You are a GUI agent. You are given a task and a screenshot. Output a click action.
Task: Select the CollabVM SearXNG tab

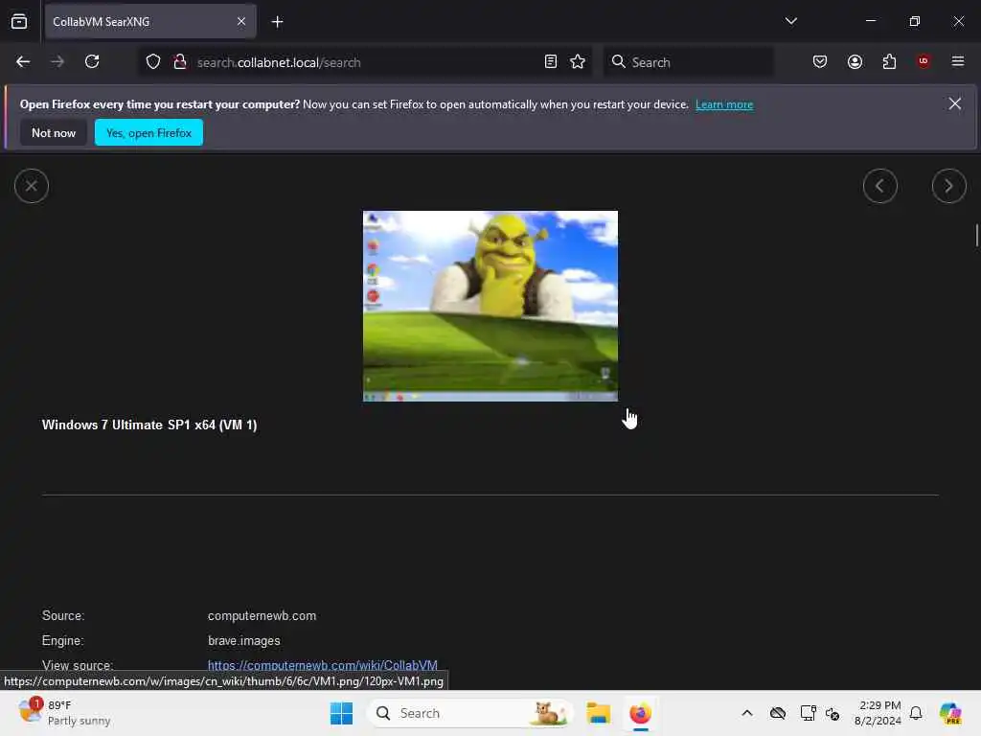coord(150,21)
